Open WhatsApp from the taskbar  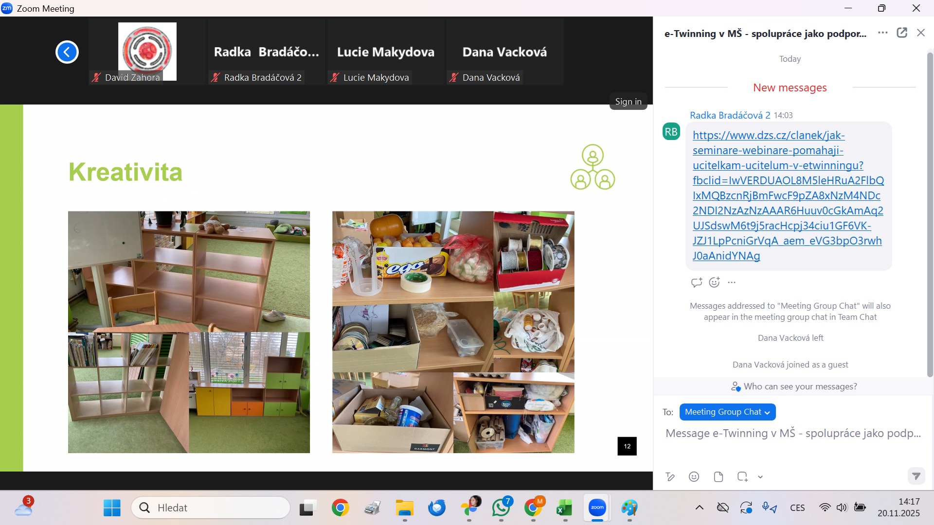point(501,507)
